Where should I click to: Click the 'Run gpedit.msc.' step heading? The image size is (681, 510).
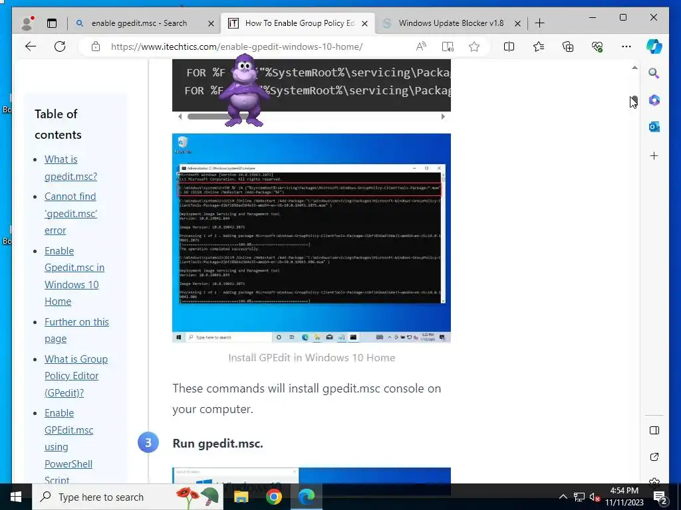click(x=217, y=443)
